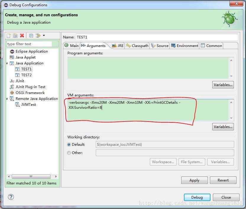
Task: Click the JVMTest item icon
Action: click(17, 105)
